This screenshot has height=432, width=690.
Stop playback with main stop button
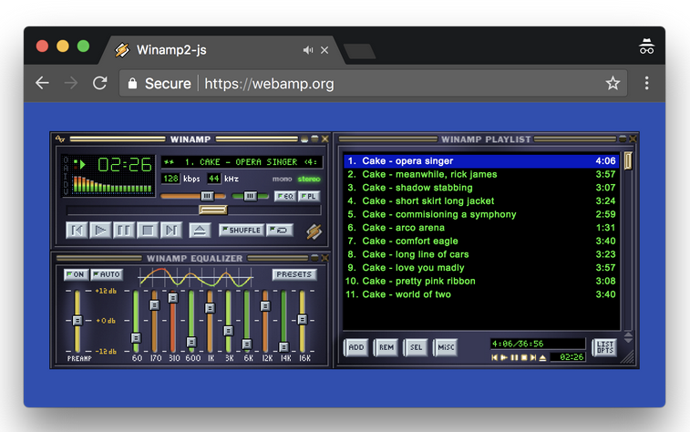[x=148, y=230]
